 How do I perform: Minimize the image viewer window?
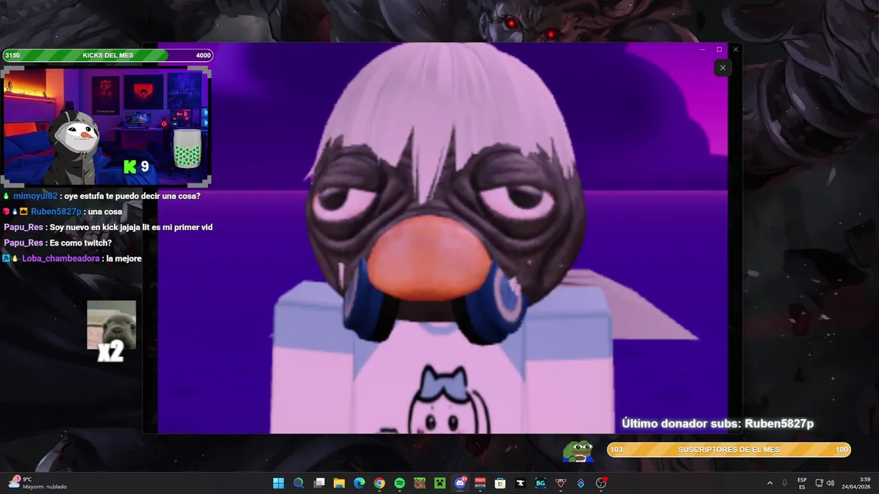pyautogui.click(x=703, y=49)
